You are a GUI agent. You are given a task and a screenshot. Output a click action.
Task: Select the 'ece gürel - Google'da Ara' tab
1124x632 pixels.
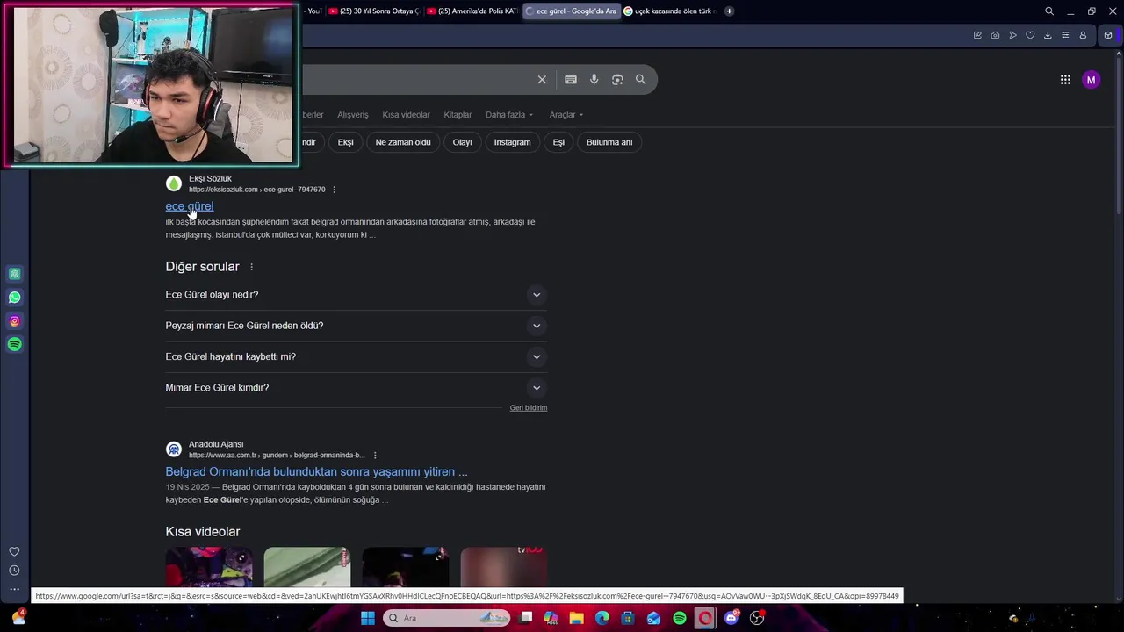point(571,11)
